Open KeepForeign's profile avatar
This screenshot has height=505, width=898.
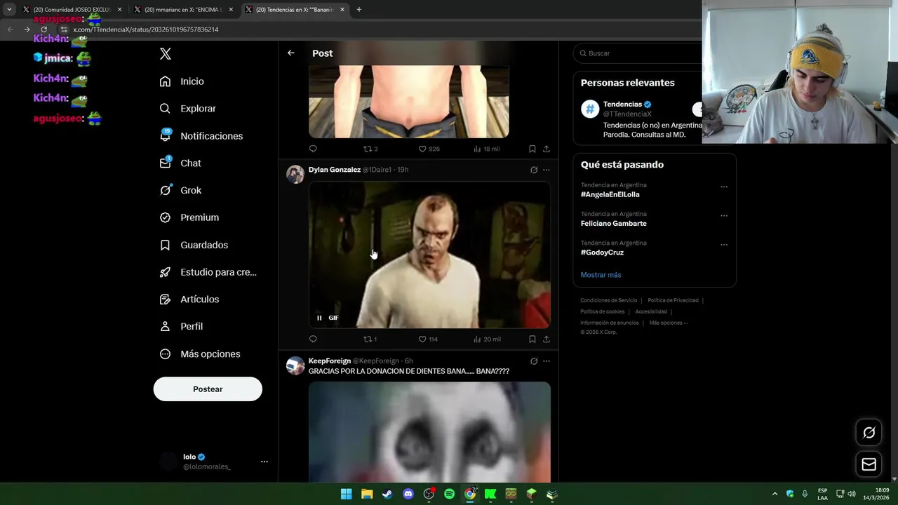pos(295,365)
